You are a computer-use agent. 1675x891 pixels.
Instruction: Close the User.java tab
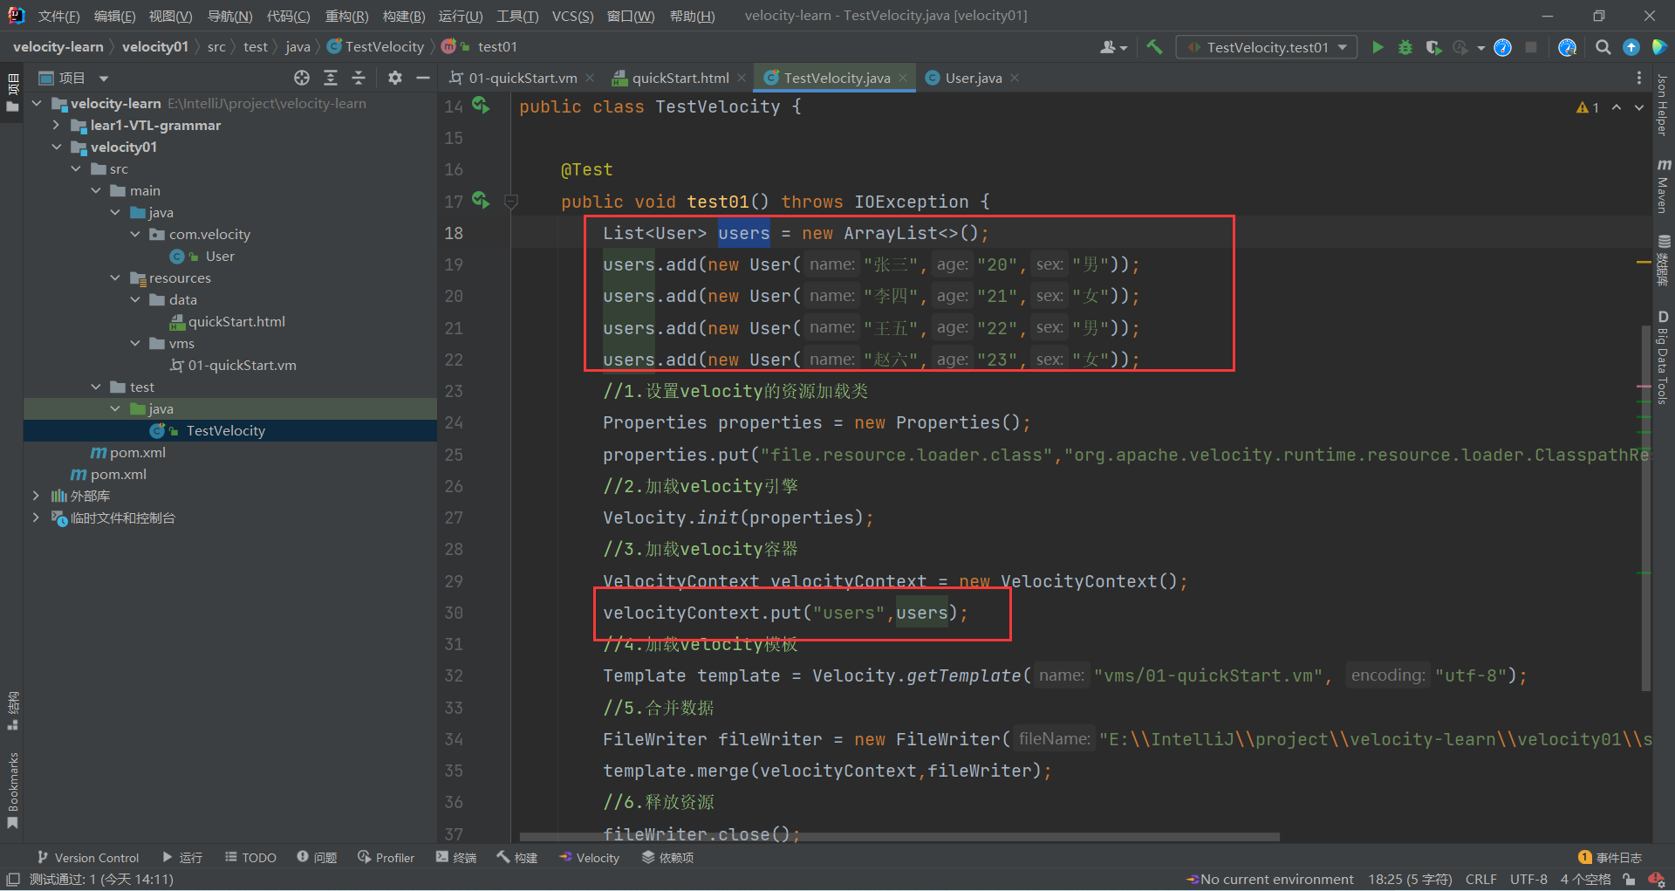(1015, 78)
